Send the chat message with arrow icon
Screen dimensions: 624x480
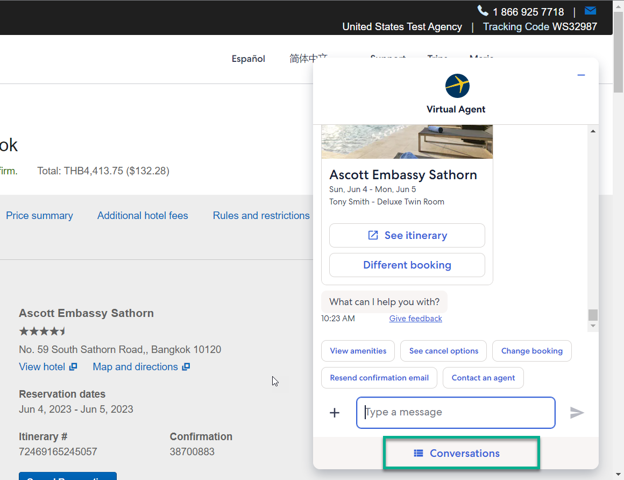click(x=577, y=413)
